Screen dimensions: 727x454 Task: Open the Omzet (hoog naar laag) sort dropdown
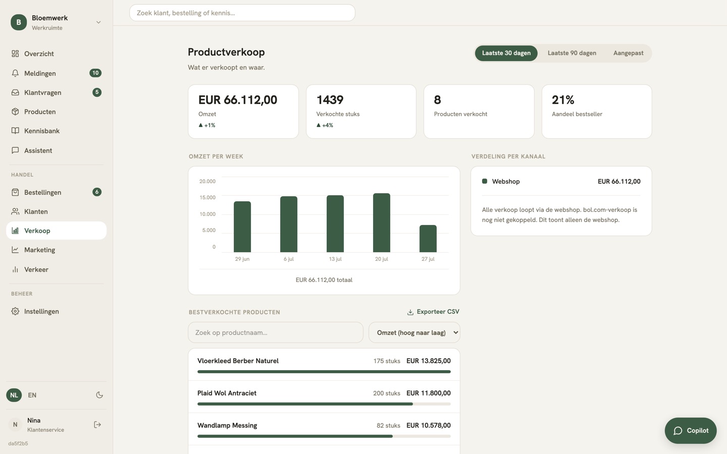pyautogui.click(x=414, y=332)
